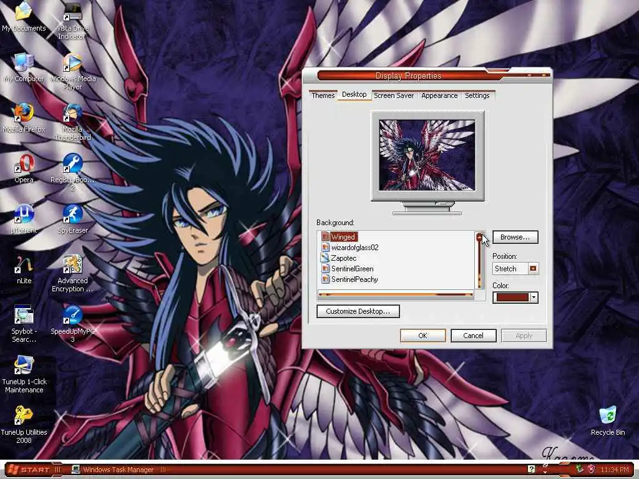Select the Recycle Bin icon

pos(608,421)
